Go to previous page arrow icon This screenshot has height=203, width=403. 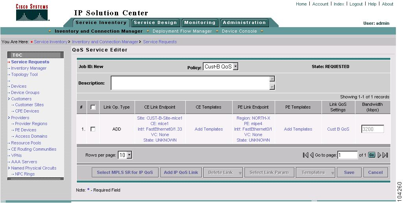[x=312, y=155]
